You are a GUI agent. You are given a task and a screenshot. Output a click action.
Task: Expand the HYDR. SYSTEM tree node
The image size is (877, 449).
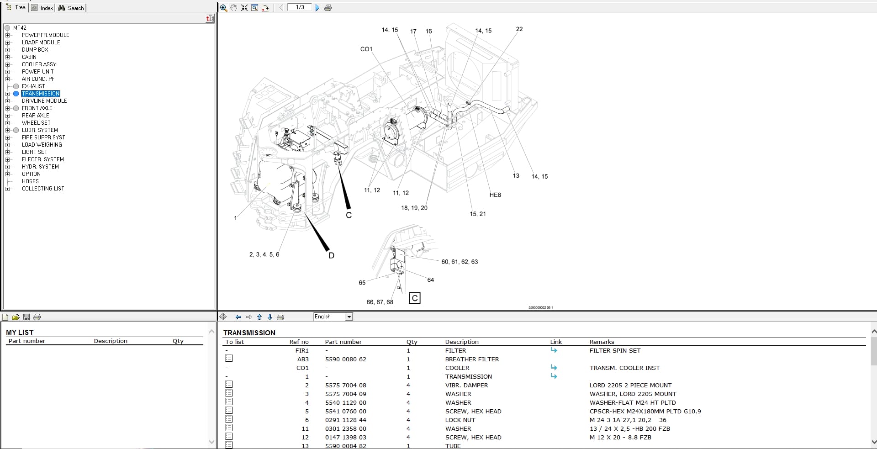point(7,167)
